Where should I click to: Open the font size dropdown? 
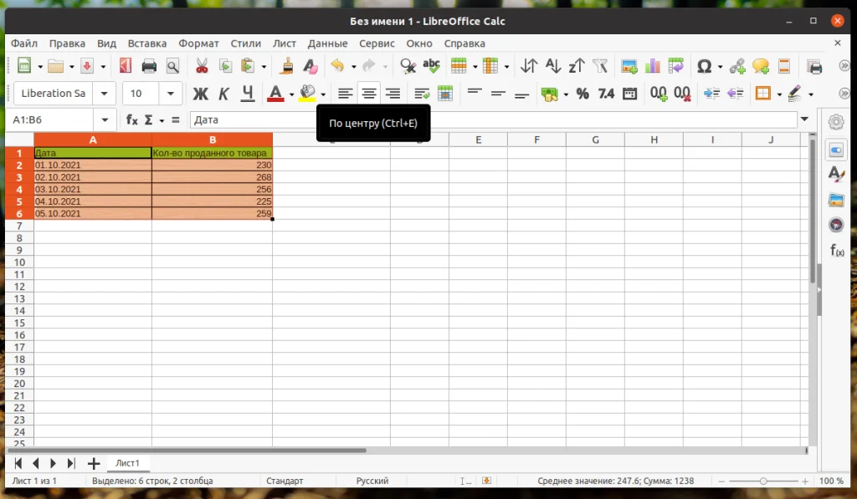171,93
